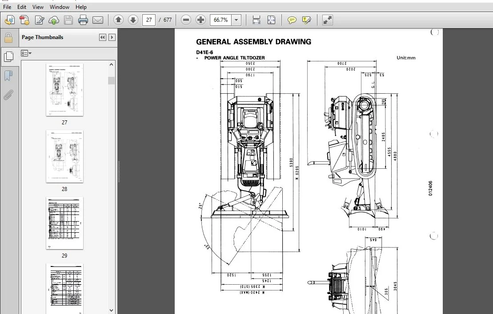Go to next page arrow
This screenshot has width=493, height=314.
tap(133, 20)
